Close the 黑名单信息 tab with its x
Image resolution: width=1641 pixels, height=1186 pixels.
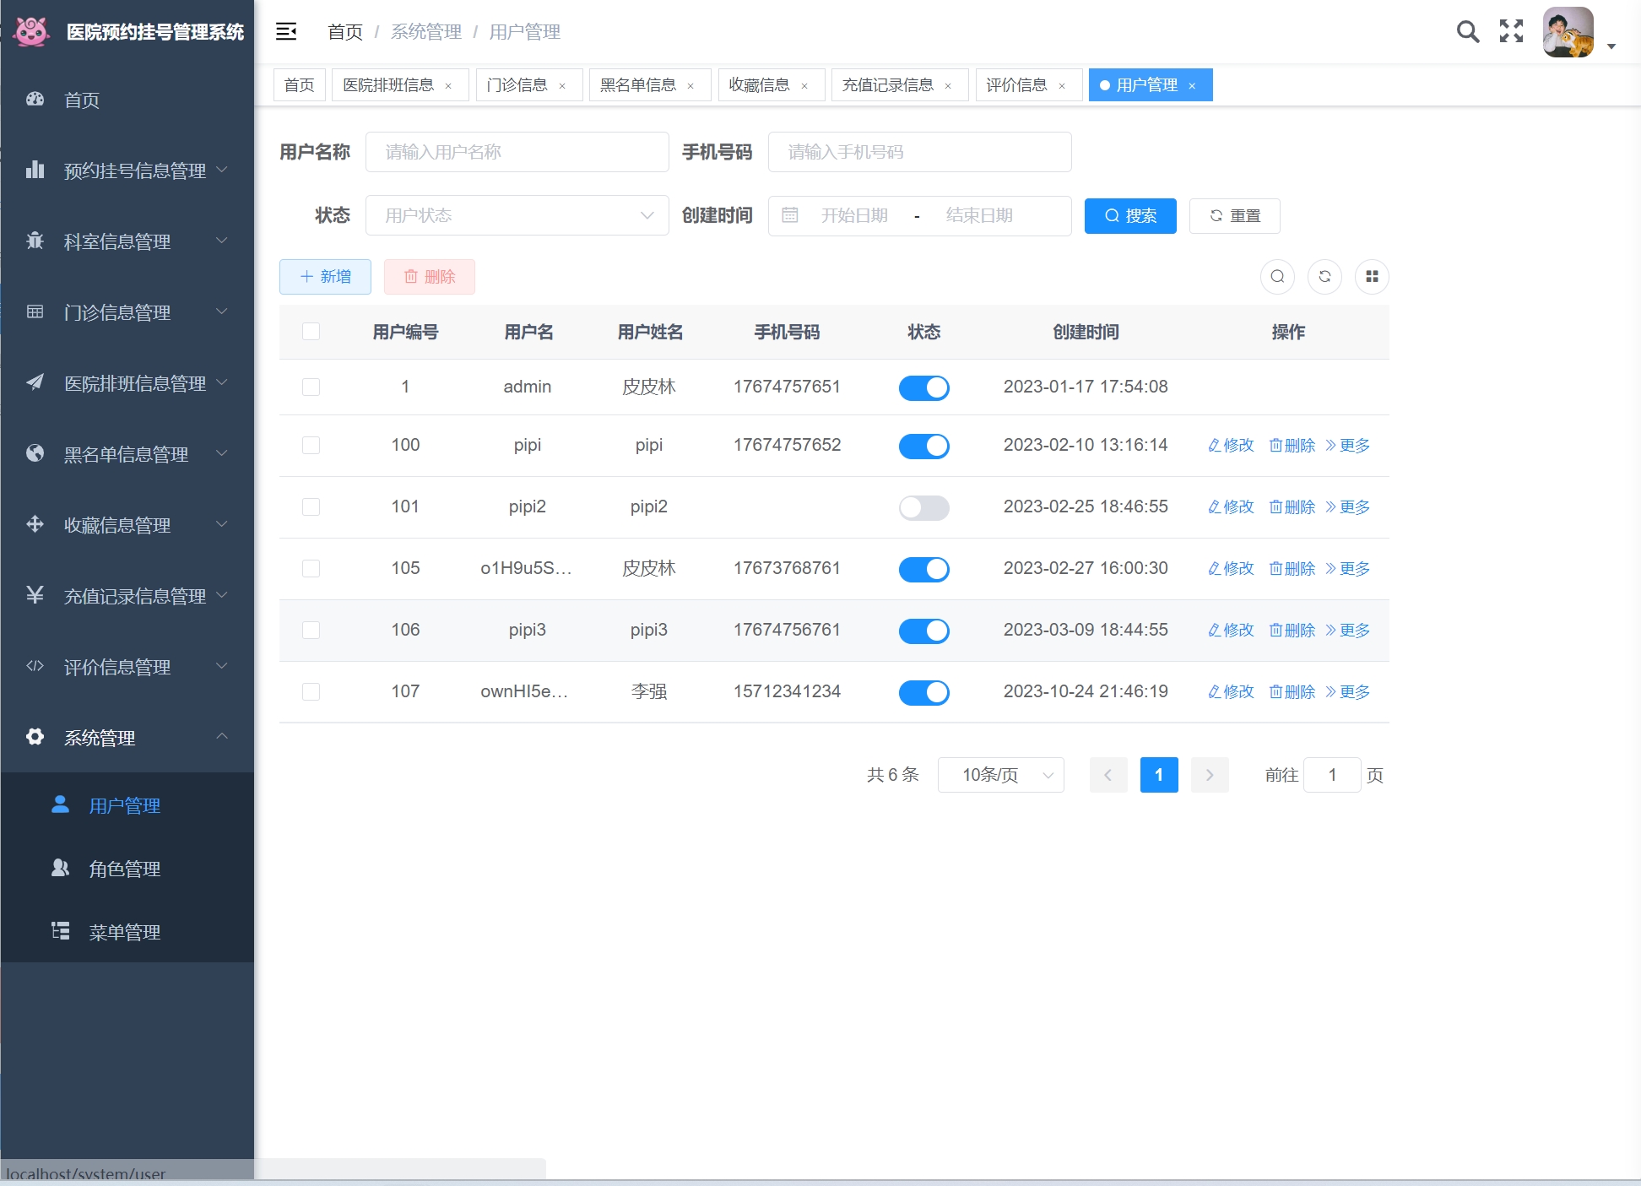pyautogui.click(x=691, y=86)
